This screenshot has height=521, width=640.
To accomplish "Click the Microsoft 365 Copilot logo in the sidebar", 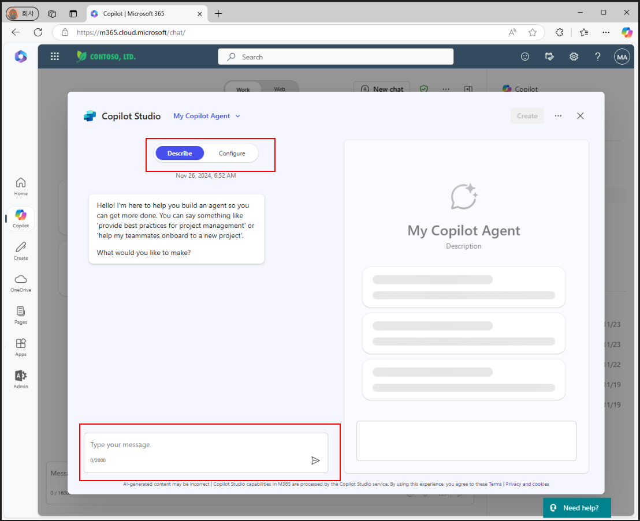I will pyautogui.click(x=21, y=57).
